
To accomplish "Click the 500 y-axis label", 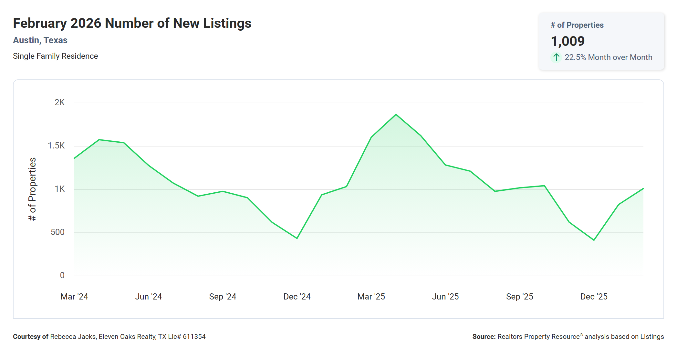I will coord(57,232).
